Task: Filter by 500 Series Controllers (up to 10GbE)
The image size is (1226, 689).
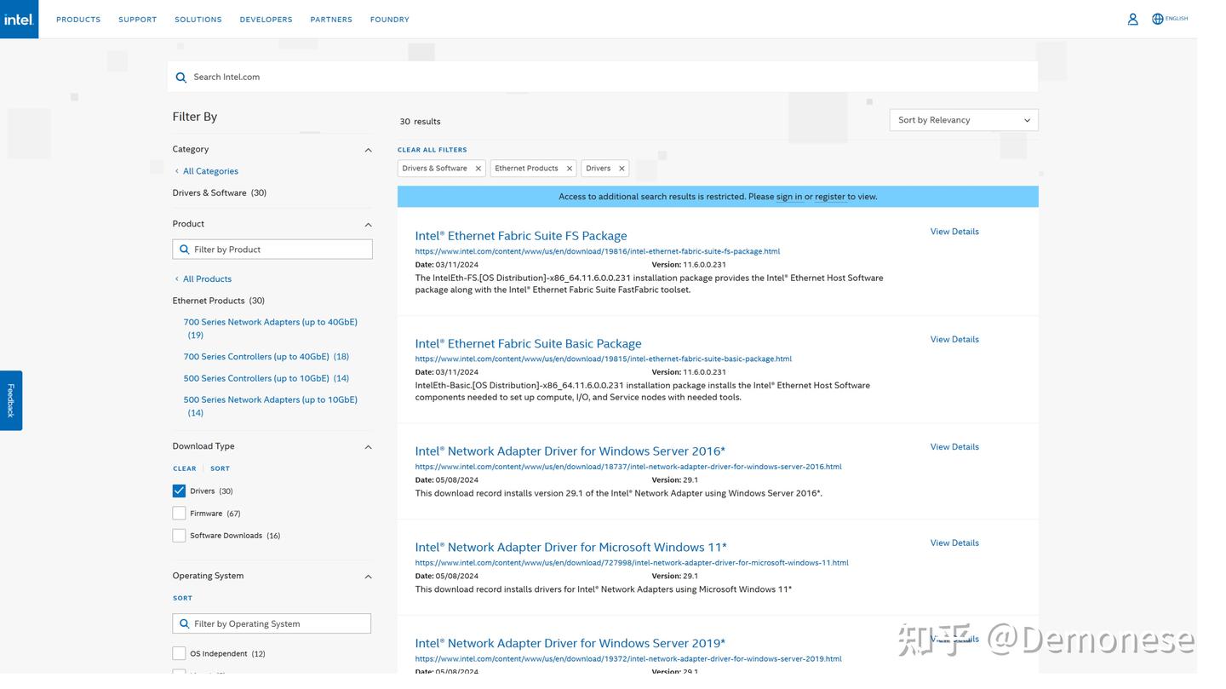Action: click(x=266, y=378)
